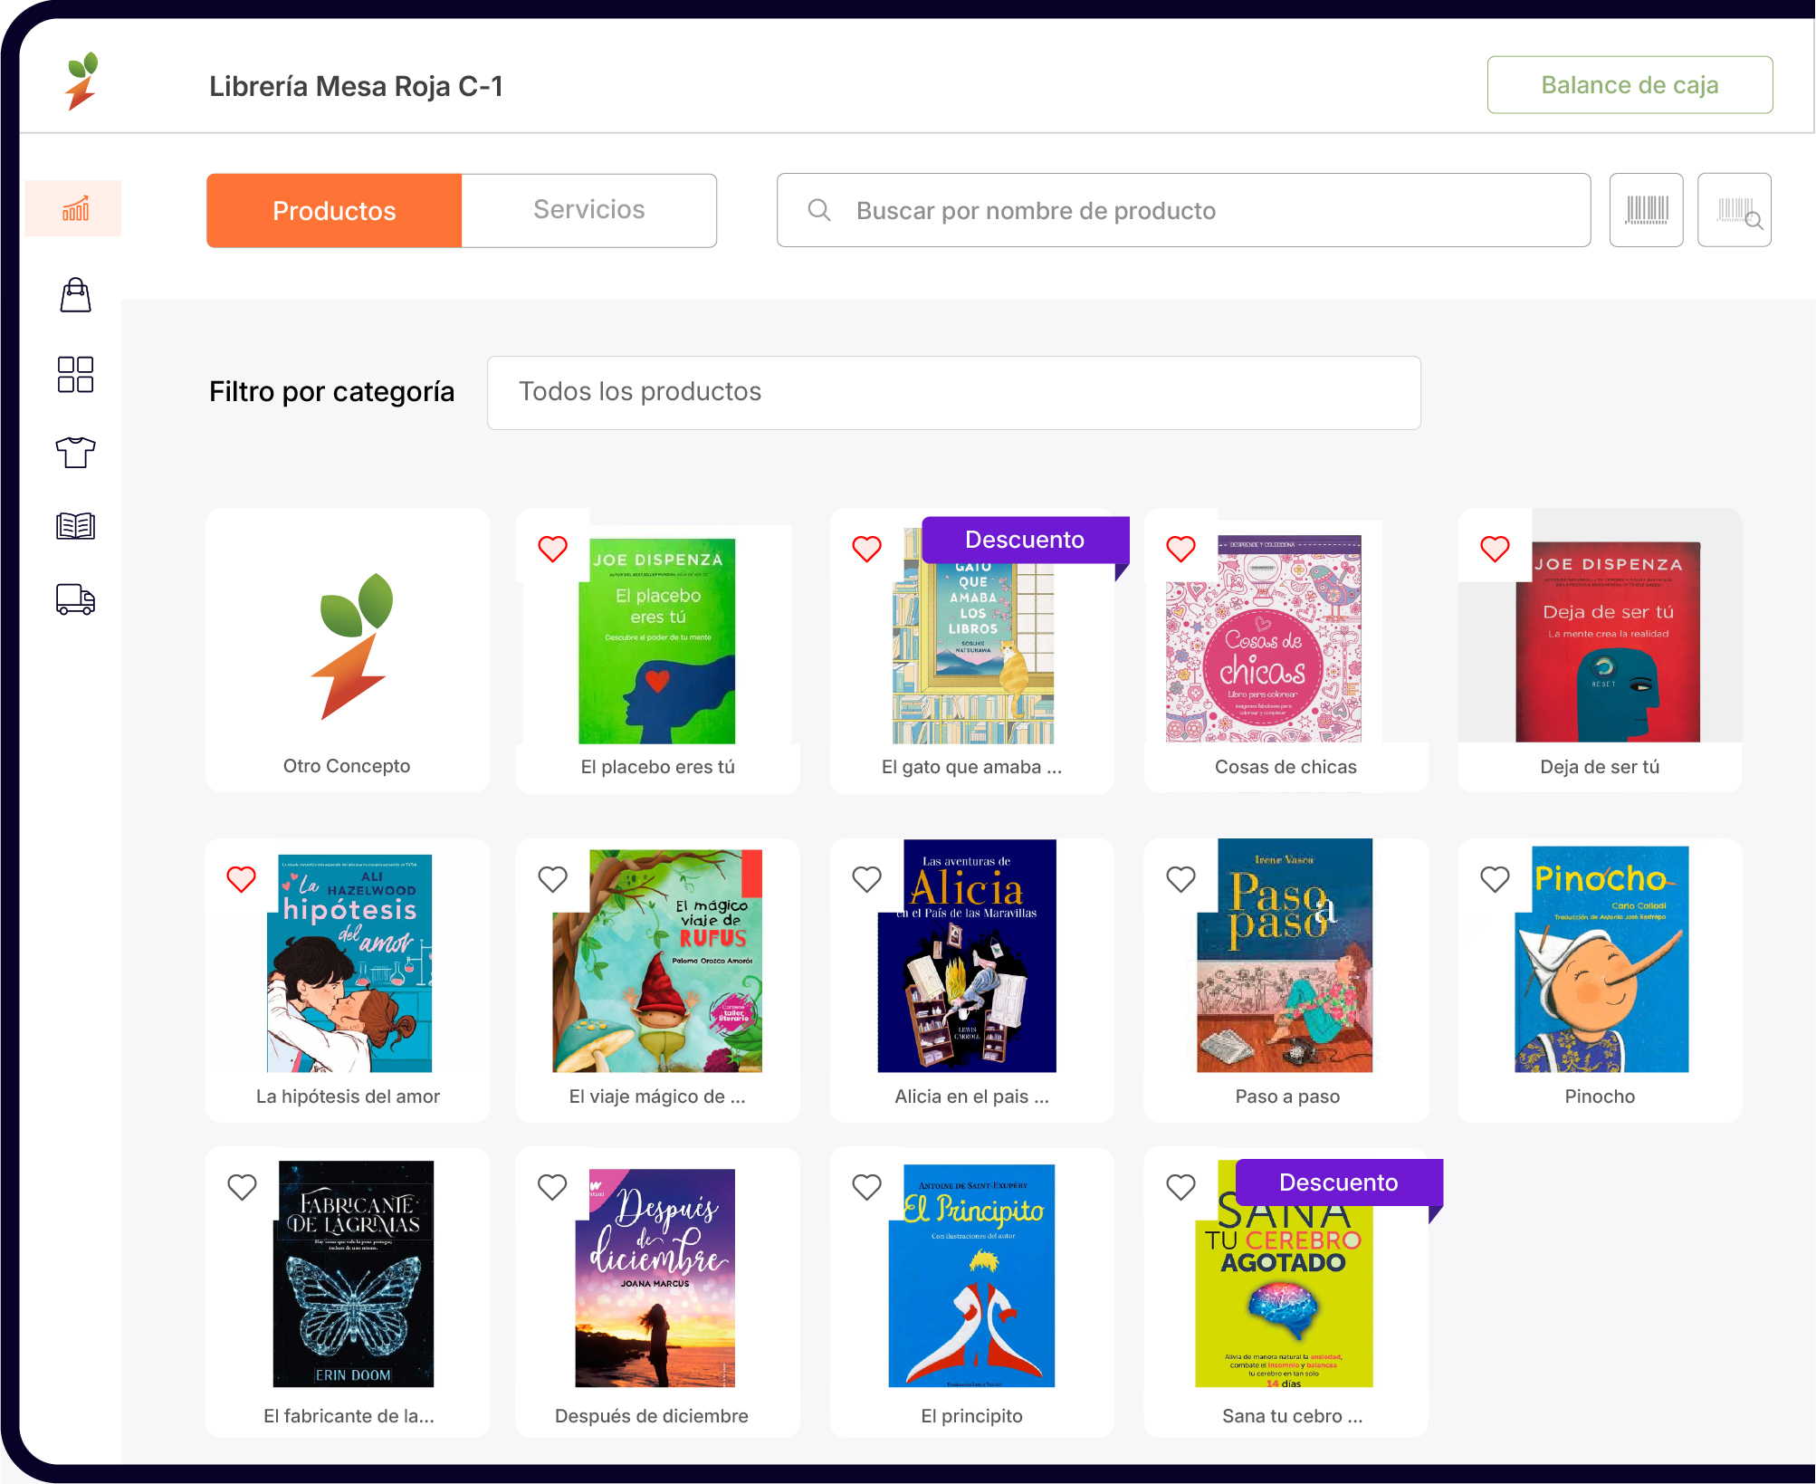Screen dimensions: 1816x1484
Task: Click the delivery truck sidebar icon
Action: point(75,599)
